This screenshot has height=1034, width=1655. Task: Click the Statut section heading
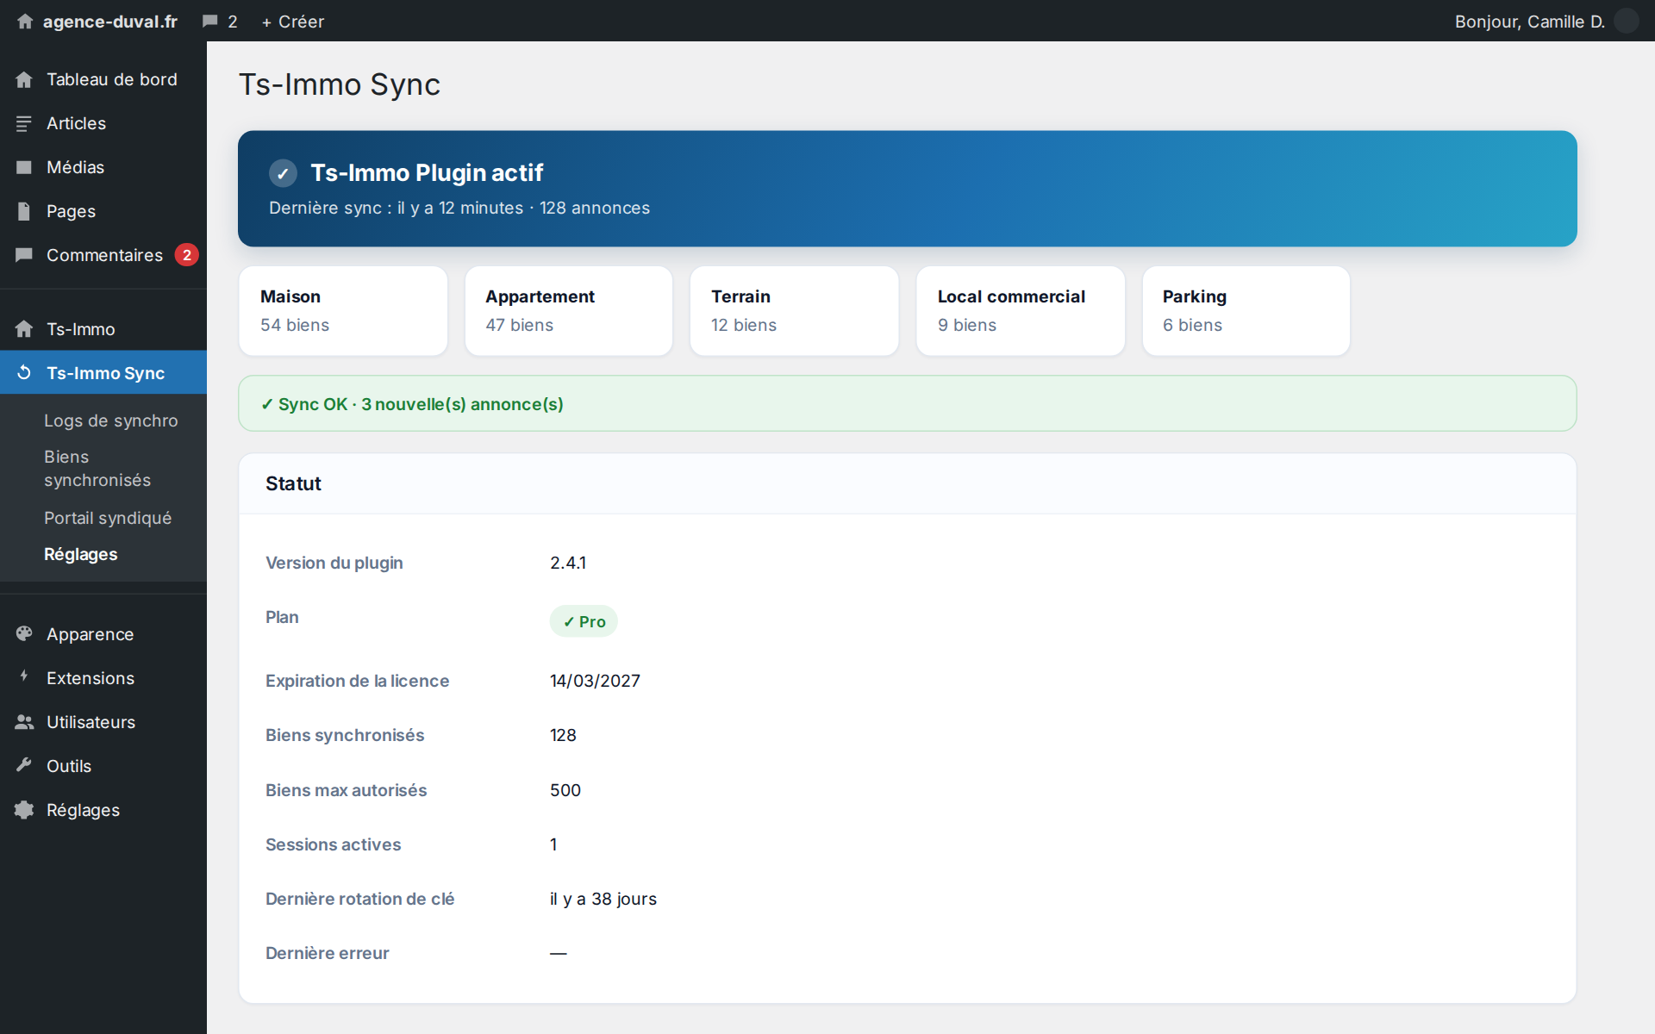point(293,483)
